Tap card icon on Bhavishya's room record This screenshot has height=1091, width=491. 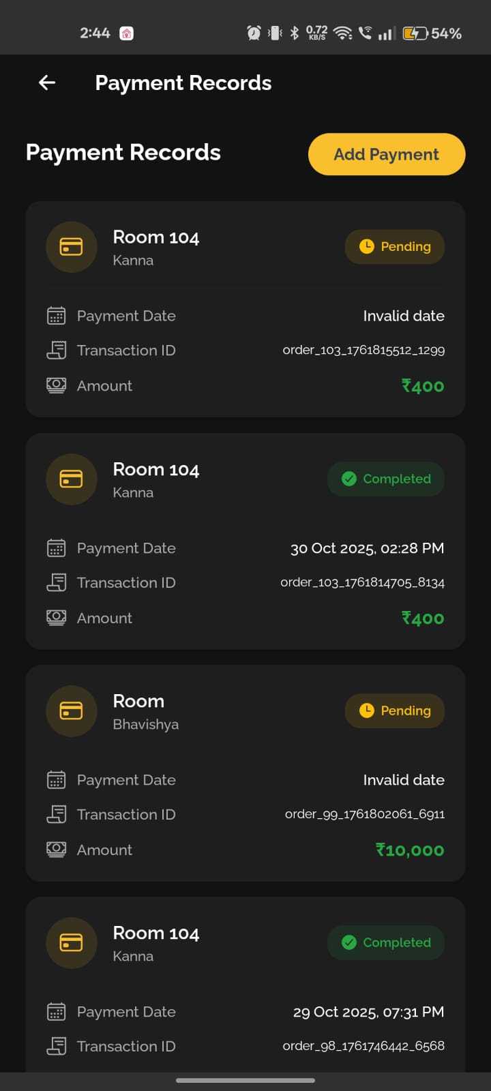coord(71,711)
